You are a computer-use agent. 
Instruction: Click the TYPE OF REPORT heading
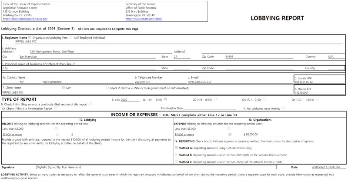[19, 99]
